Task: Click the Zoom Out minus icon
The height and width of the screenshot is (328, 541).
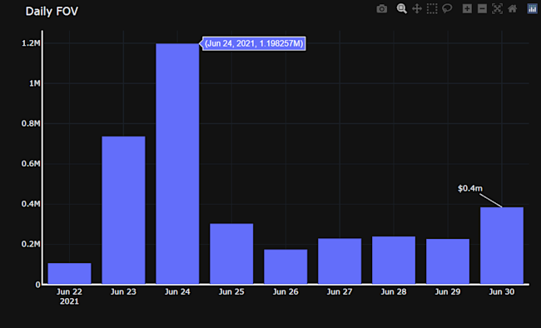Action: (x=483, y=8)
